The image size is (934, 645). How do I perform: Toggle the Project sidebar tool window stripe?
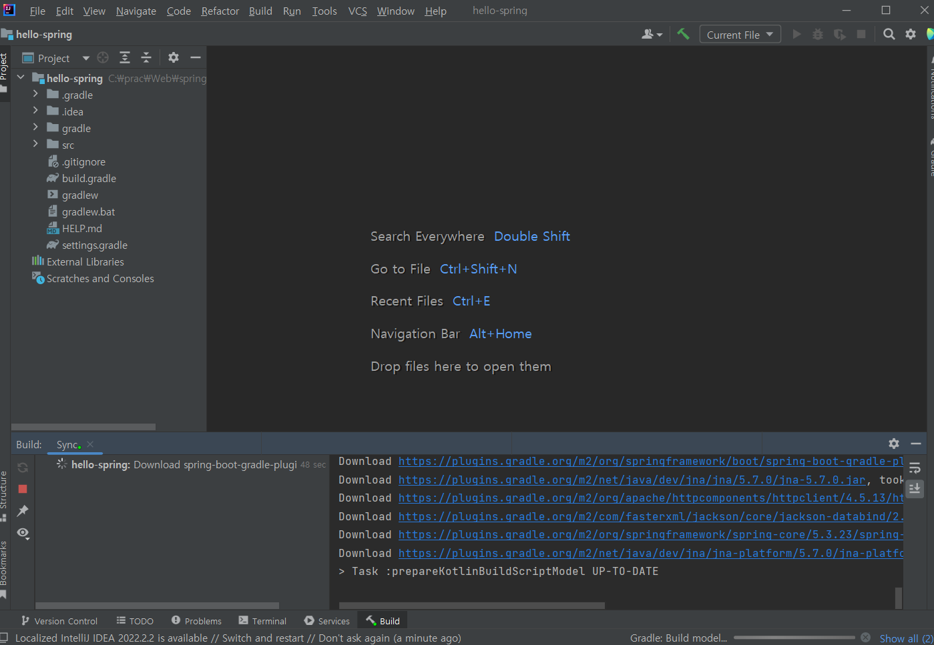tap(4, 73)
